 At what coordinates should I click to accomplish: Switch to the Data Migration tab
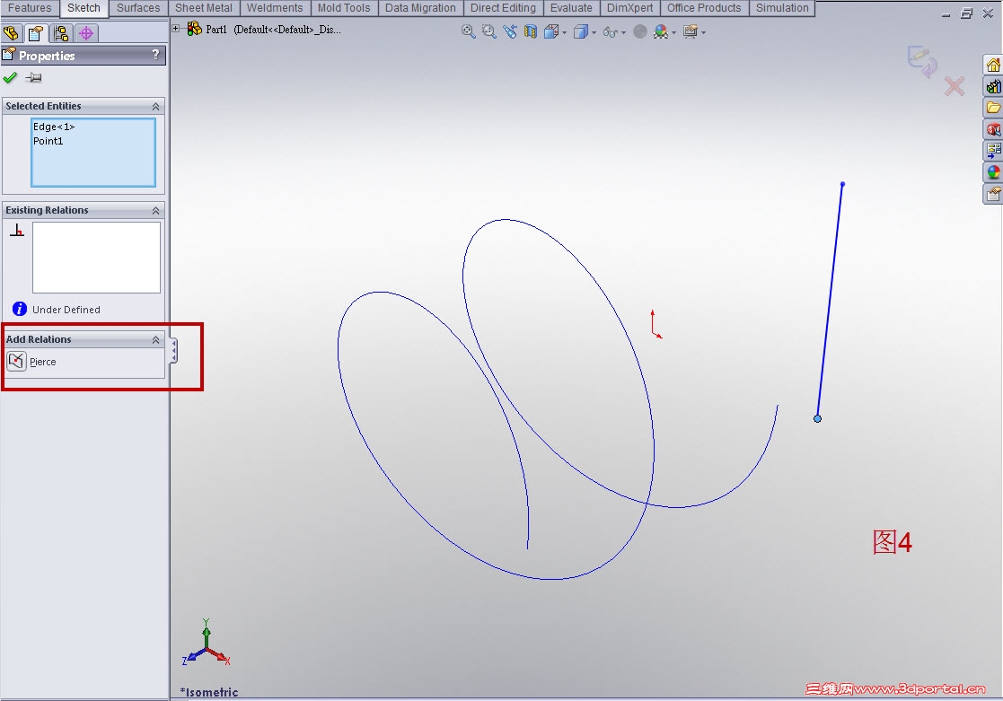click(x=420, y=8)
